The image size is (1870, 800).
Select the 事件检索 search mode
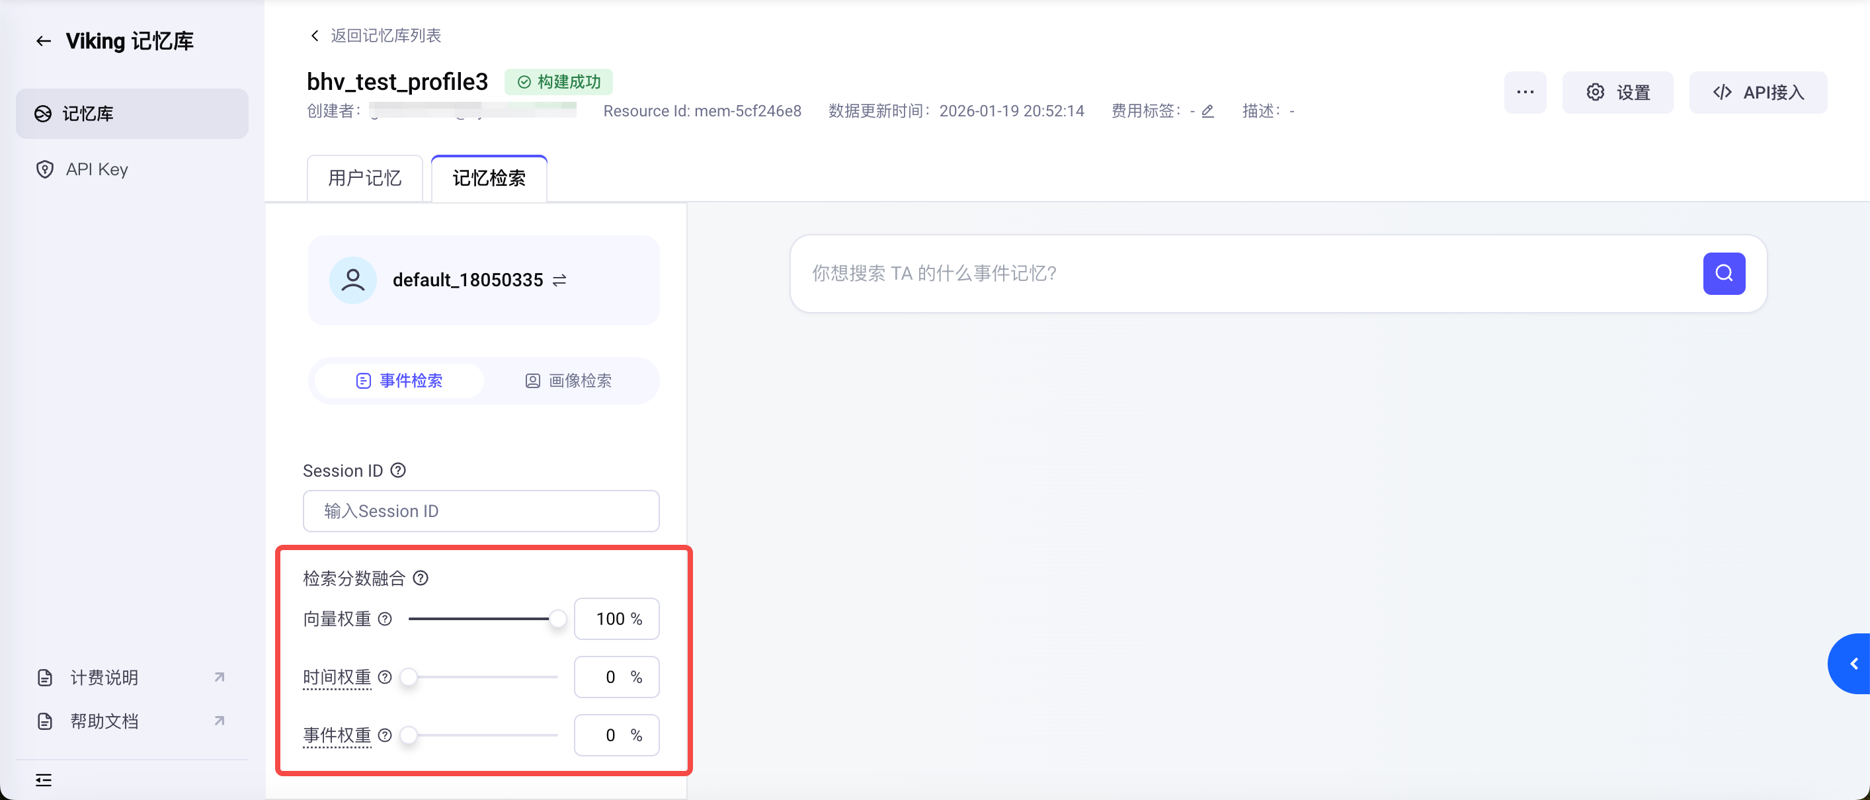tap(399, 380)
